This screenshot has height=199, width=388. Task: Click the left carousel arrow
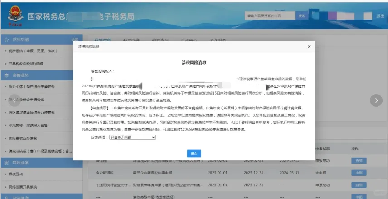click(15, 100)
